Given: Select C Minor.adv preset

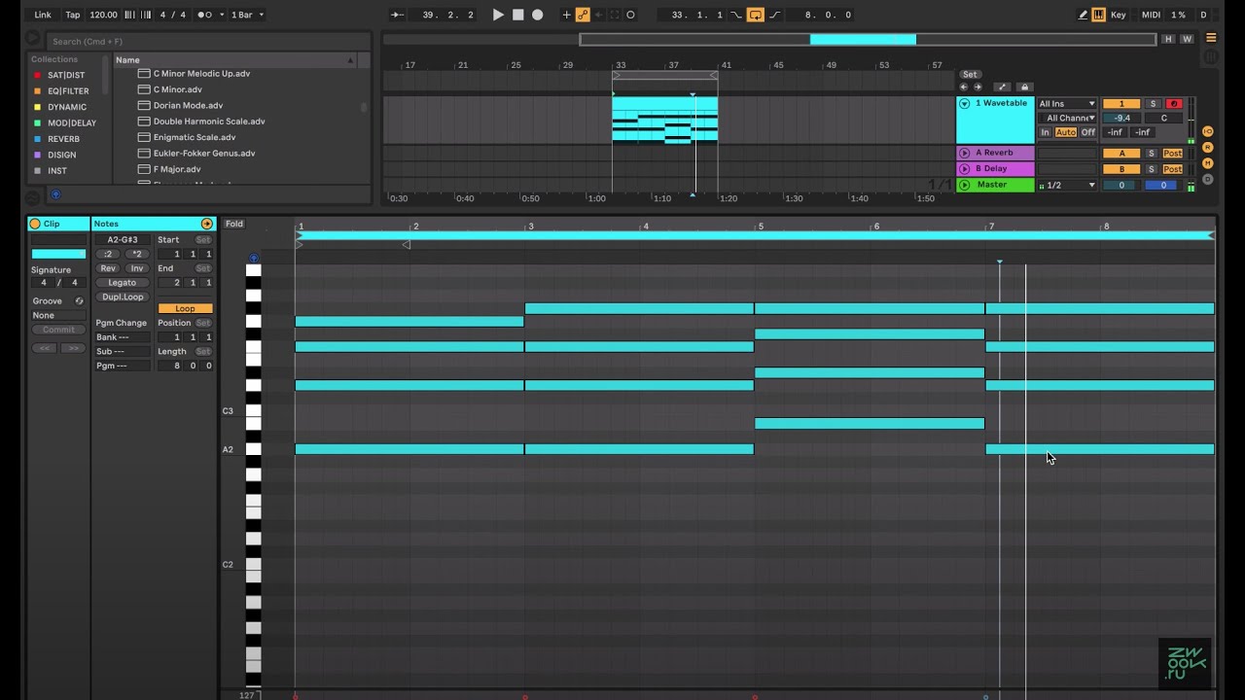Looking at the screenshot, I should coord(177,89).
